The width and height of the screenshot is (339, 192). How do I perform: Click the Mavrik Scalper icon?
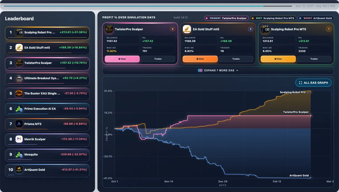[19, 139]
